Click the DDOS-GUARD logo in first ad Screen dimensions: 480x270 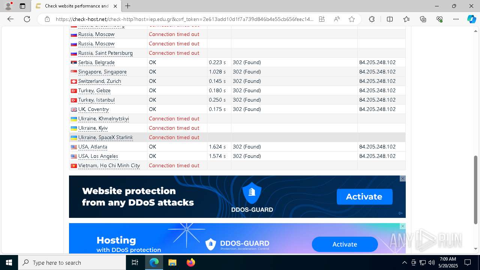pos(252,198)
